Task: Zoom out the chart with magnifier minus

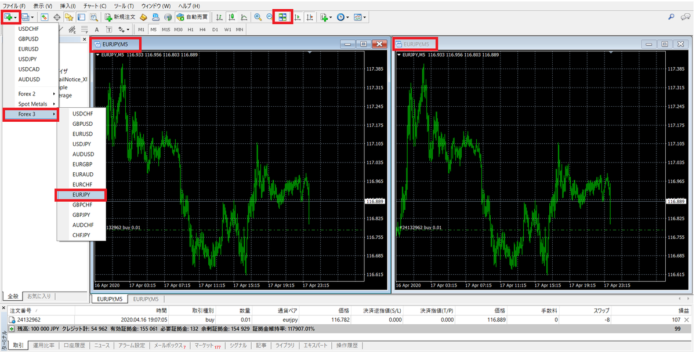Action: click(270, 17)
